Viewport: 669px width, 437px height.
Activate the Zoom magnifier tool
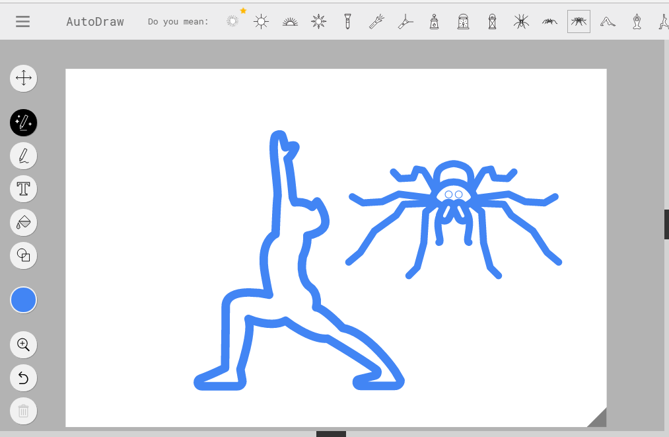(x=23, y=344)
